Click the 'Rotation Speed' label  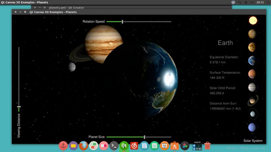(94, 22)
